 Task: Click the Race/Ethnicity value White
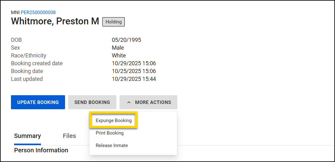[x=119, y=56]
